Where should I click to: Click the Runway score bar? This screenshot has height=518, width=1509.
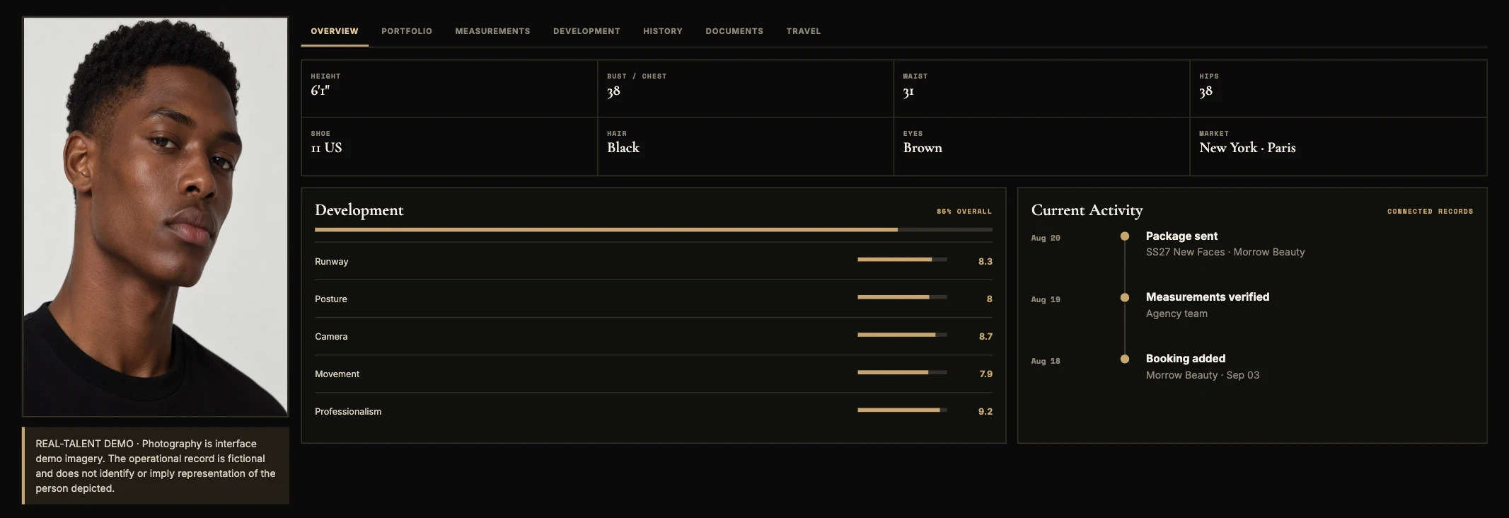pyautogui.click(x=902, y=260)
